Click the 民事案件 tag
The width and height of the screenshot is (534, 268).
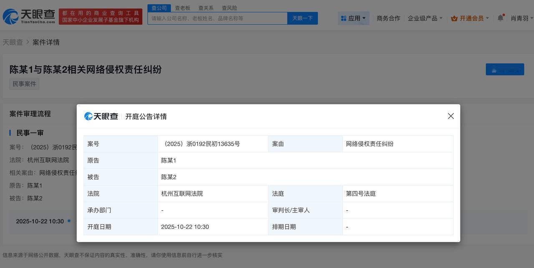coord(24,84)
